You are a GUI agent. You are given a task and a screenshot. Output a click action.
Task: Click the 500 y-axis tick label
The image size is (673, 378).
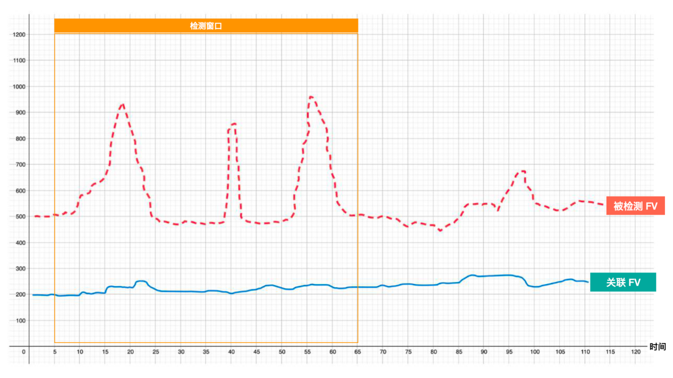coord(19,217)
